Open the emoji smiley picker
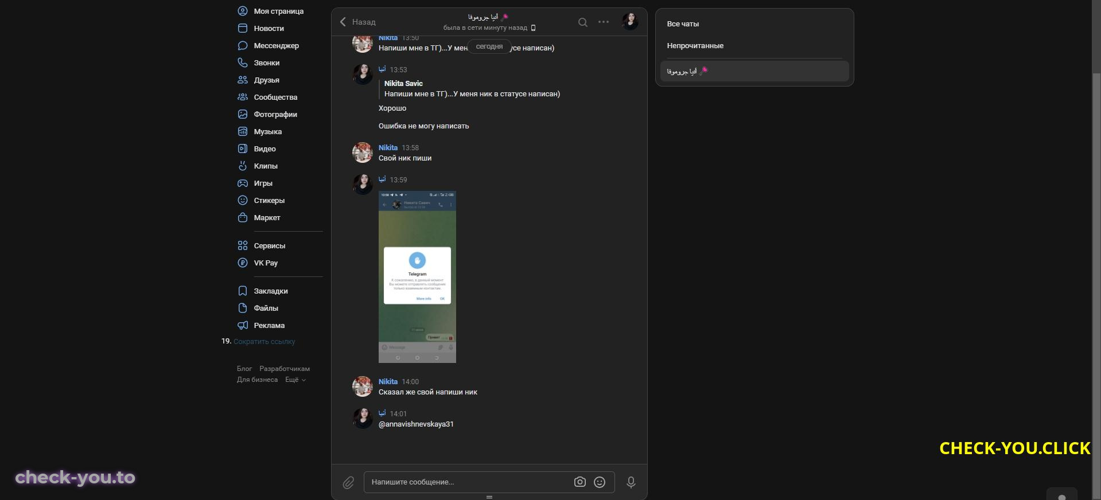 point(600,482)
